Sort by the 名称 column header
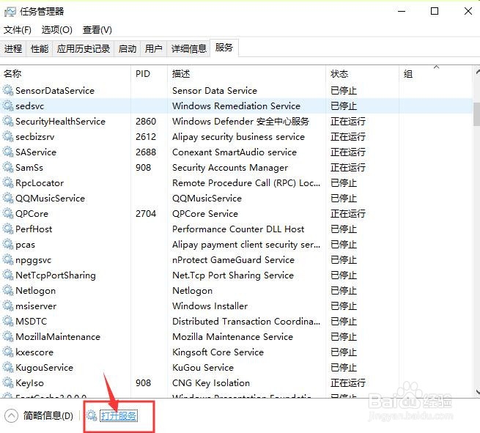 coord(65,74)
